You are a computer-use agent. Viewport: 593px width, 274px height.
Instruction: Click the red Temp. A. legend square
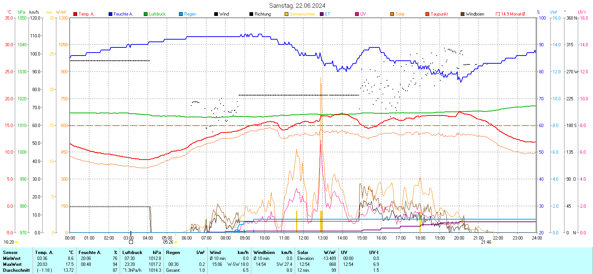(x=75, y=14)
